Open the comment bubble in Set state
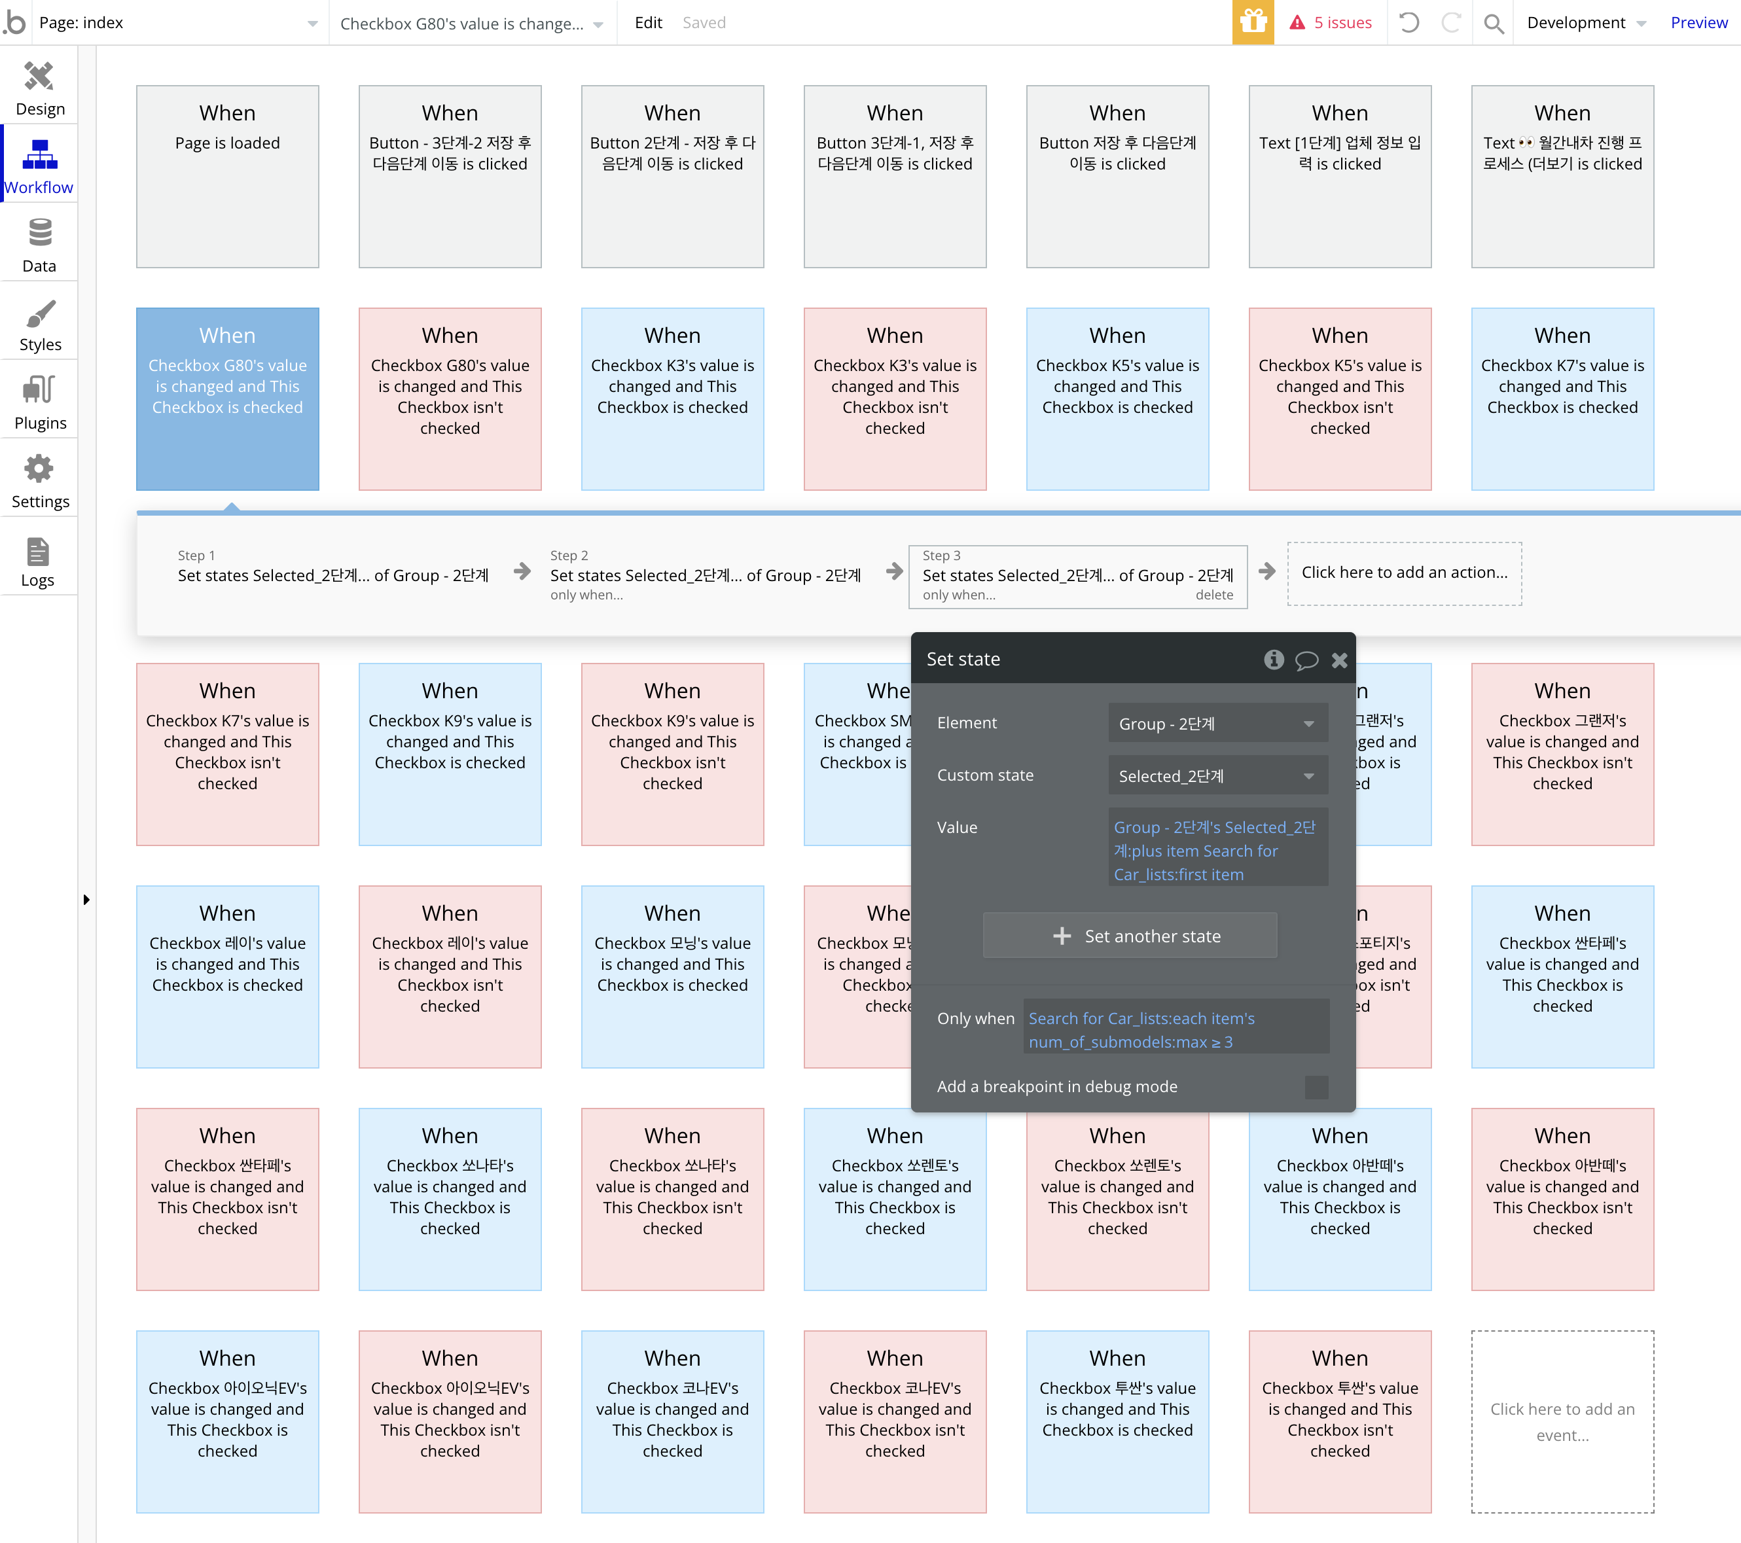This screenshot has height=1543, width=1741. (1306, 660)
